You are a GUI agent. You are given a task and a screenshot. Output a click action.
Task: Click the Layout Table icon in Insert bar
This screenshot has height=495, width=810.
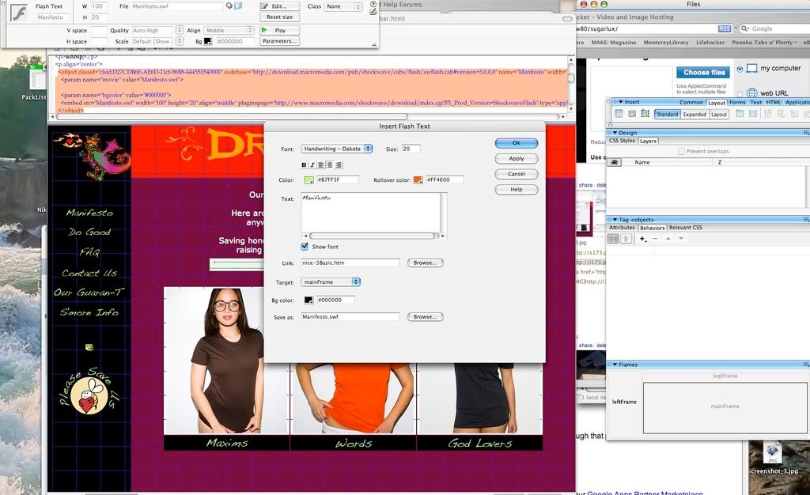pyautogui.click(x=740, y=114)
